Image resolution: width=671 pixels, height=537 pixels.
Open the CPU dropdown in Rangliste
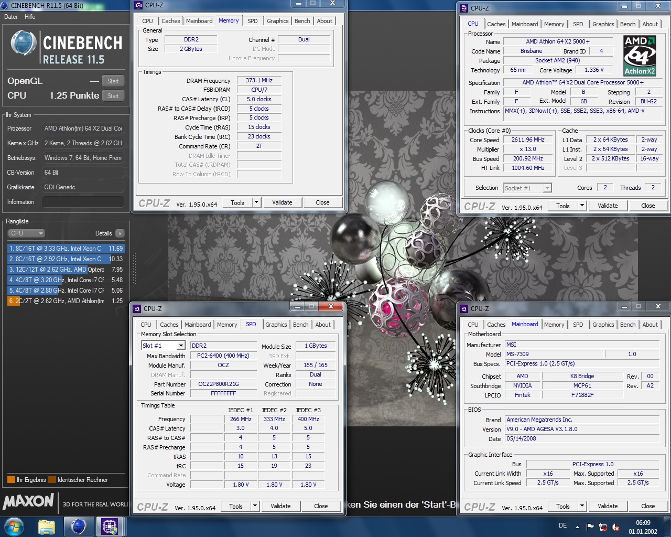26,233
